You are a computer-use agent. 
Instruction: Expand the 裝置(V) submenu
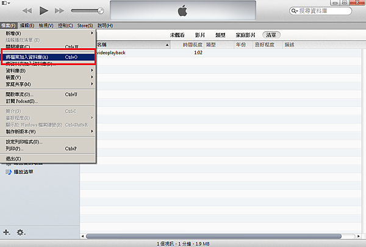coord(48,77)
